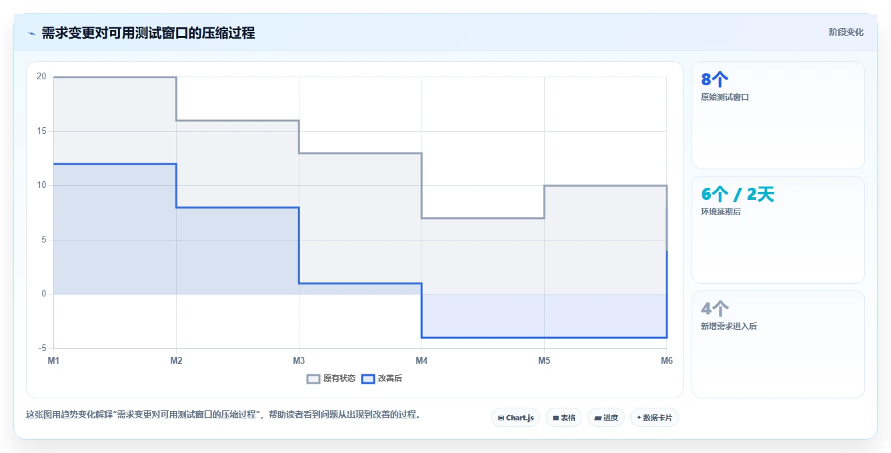Click the 阶段变化 label in header
The width and height of the screenshot is (891, 453).
846,33
